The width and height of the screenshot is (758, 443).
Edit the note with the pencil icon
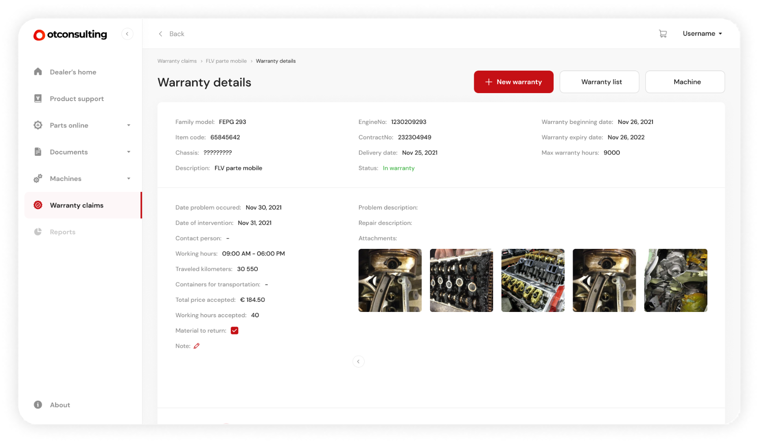(196, 346)
